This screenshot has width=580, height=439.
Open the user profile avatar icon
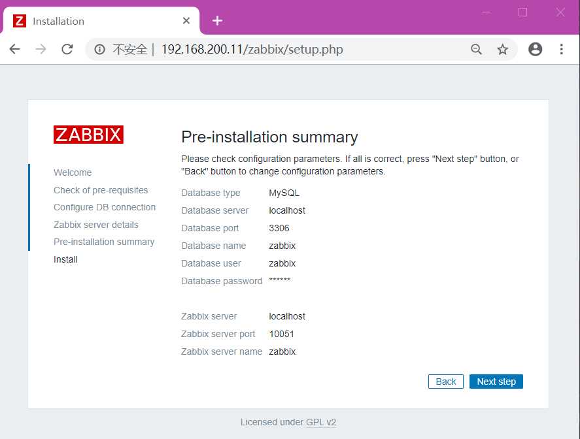click(x=536, y=49)
